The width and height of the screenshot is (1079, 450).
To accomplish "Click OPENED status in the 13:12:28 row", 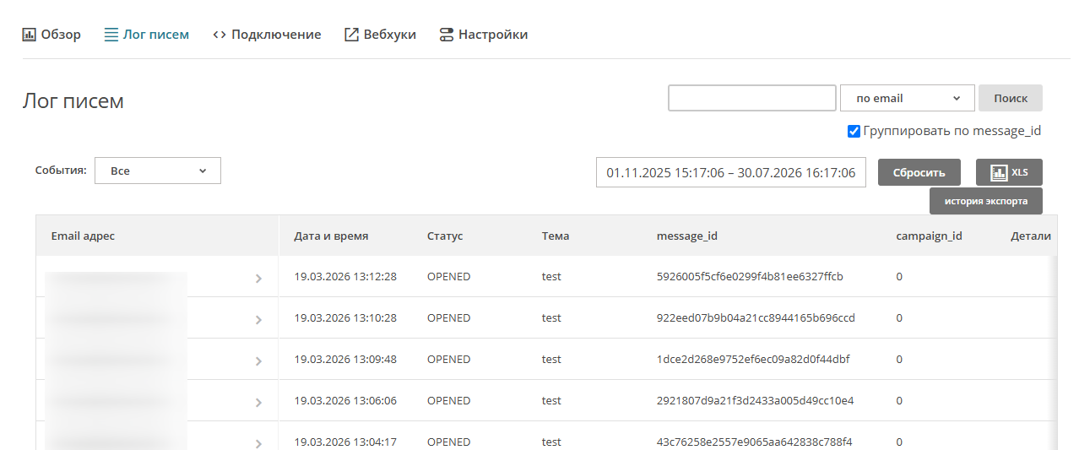I will tap(448, 276).
